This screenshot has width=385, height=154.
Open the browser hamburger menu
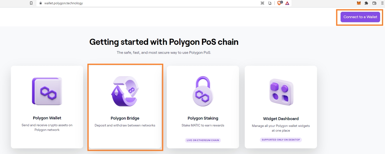[x=382, y=3]
